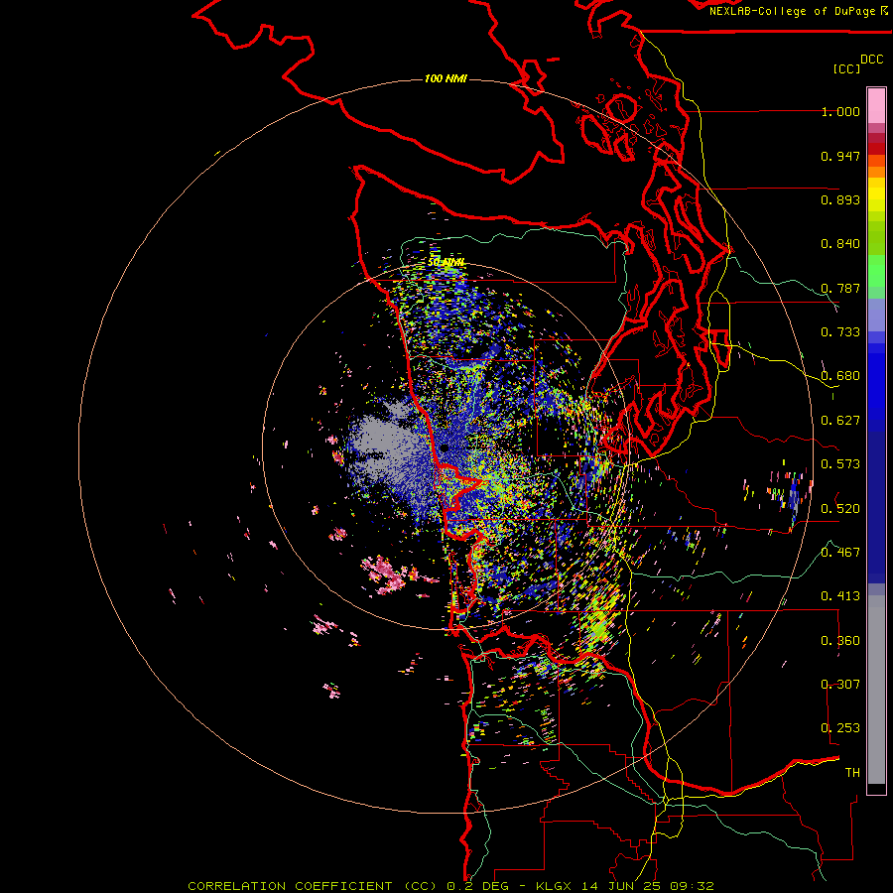Click the 0.467 scale value
This screenshot has width=893, height=893.
[840, 553]
